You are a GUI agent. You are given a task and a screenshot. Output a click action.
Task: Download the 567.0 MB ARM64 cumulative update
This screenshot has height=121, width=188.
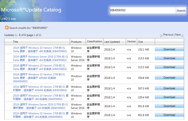click(x=169, y=88)
